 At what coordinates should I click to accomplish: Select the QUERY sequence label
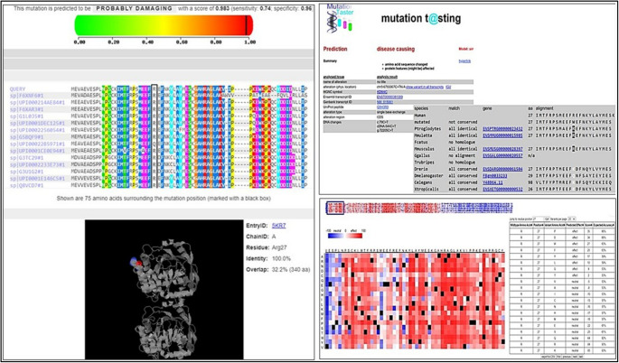[20, 89]
